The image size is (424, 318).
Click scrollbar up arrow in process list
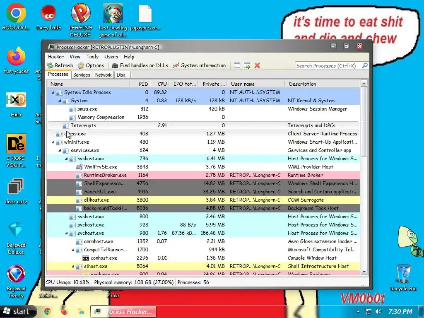click(364, 84)
